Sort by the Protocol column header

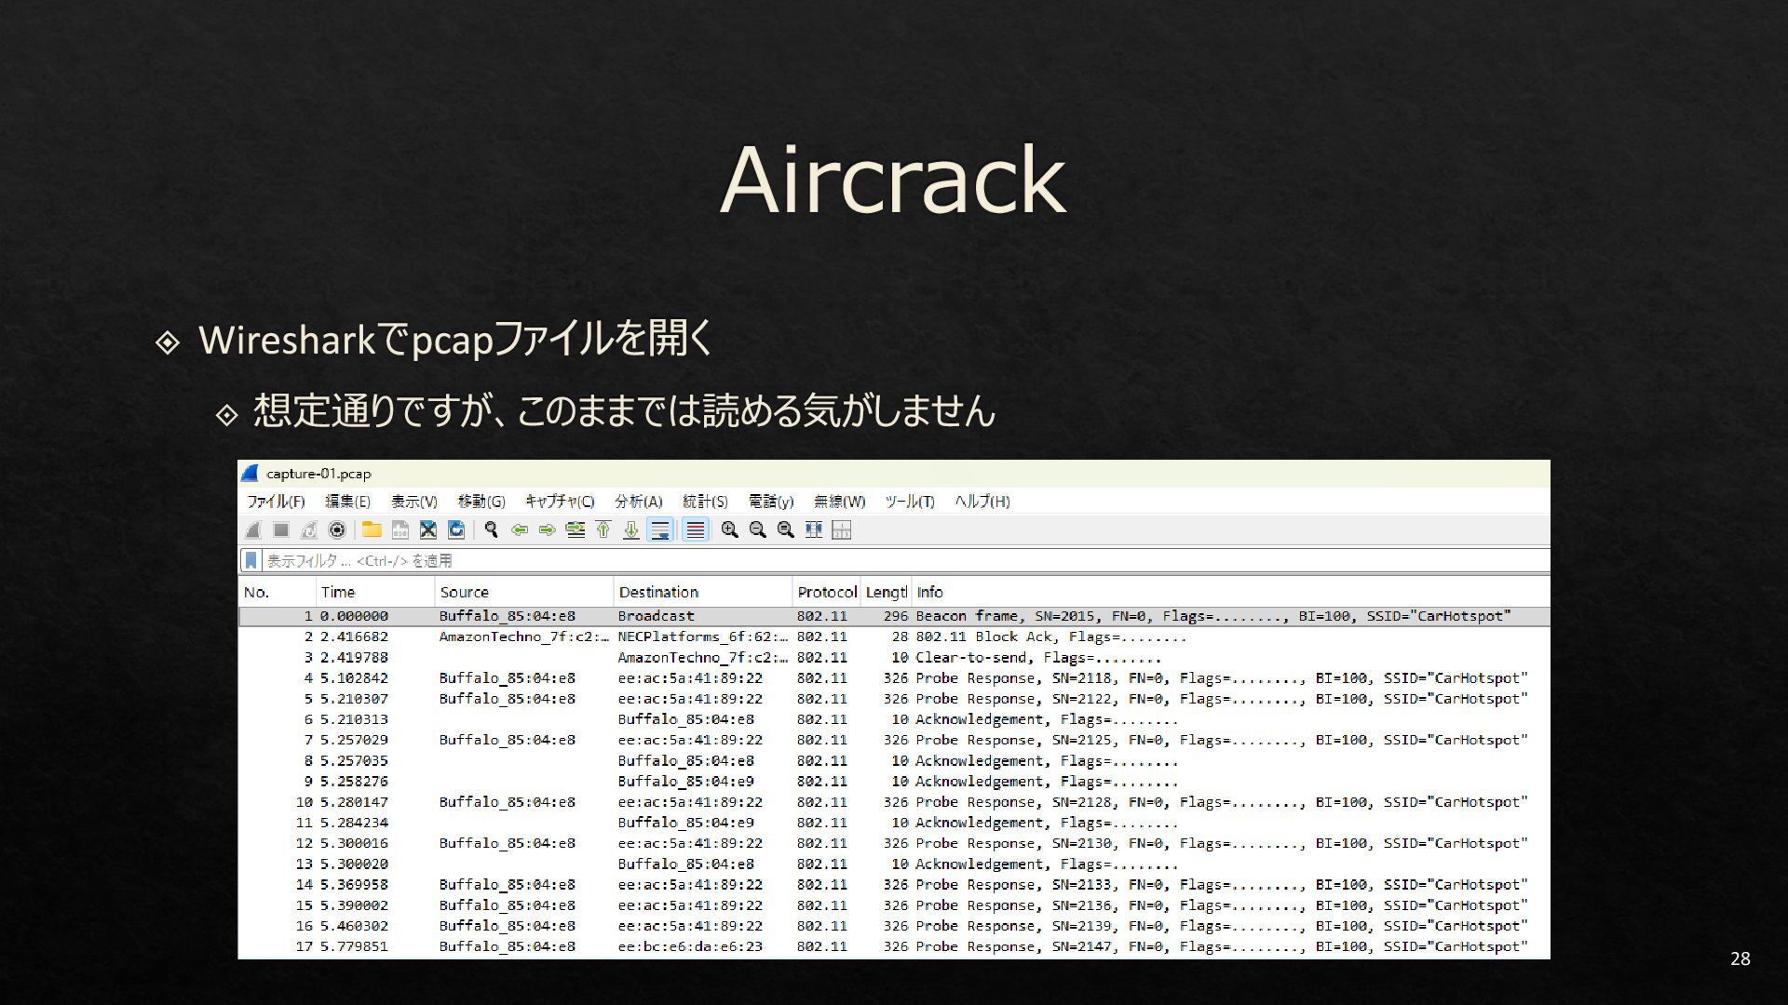[825, 592]
